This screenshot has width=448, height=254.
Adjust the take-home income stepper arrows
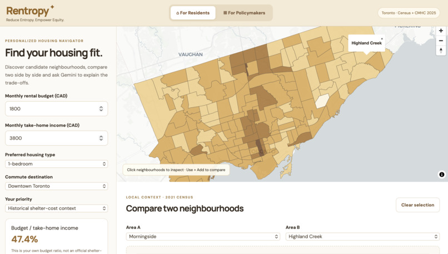click(x=101, y=138)
